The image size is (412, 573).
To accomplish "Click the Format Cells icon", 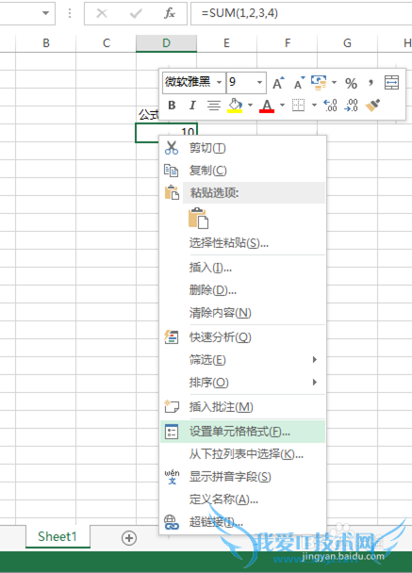I will 172,432.
